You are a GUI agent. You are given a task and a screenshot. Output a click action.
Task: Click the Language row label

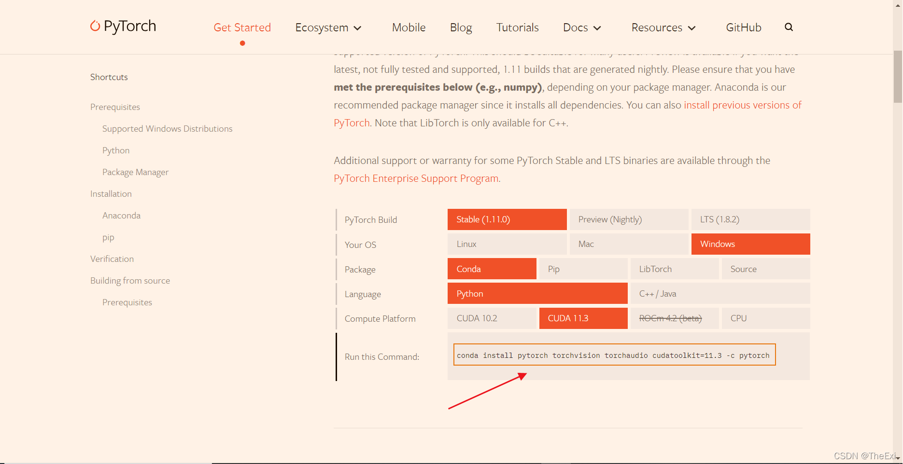(363, 294)
